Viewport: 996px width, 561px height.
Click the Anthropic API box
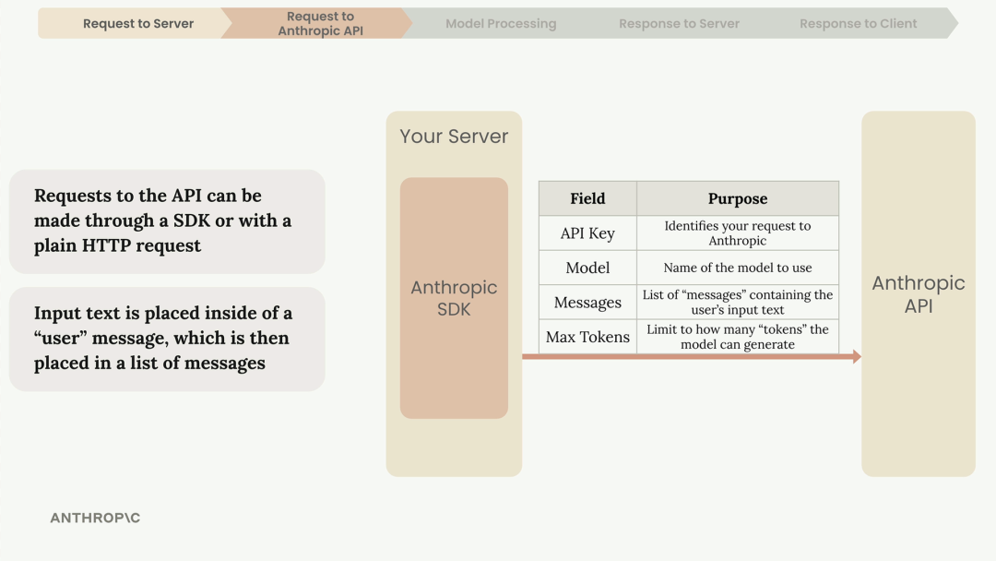point(919,294)
